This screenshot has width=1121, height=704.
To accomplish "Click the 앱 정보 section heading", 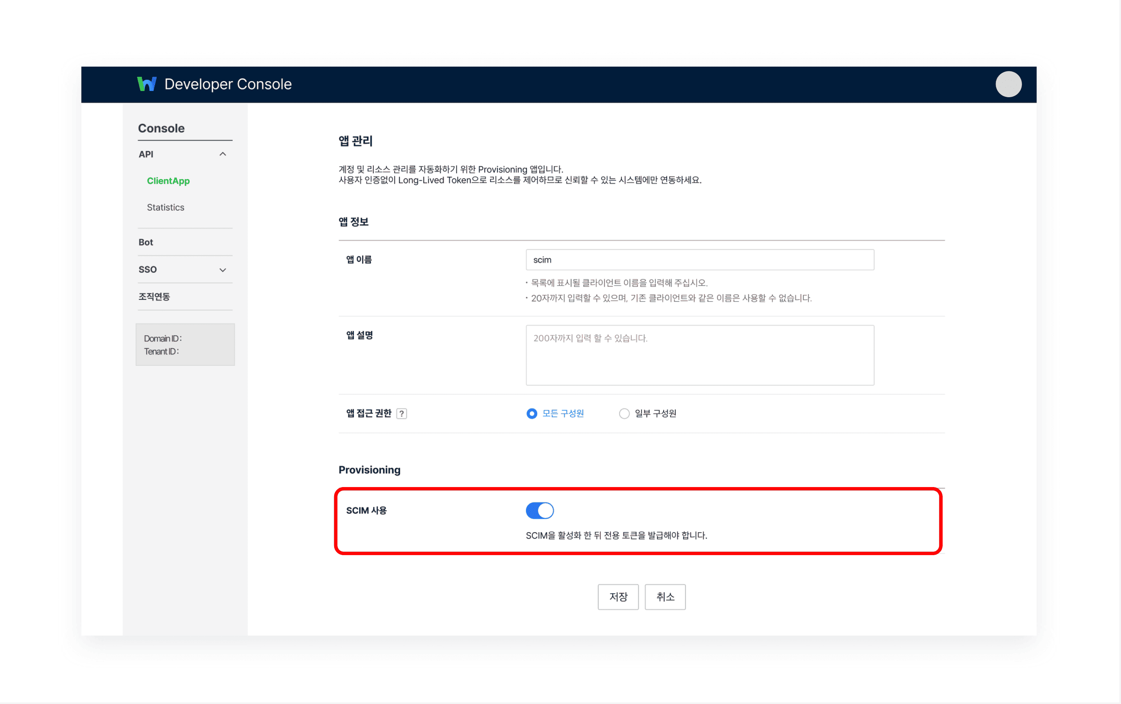I will (x=354, y=222).
